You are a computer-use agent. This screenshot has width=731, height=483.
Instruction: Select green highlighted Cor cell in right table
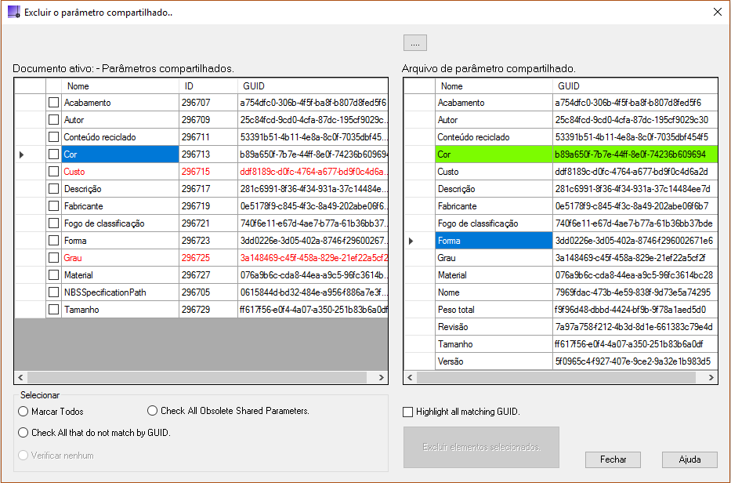pos(494,154)
